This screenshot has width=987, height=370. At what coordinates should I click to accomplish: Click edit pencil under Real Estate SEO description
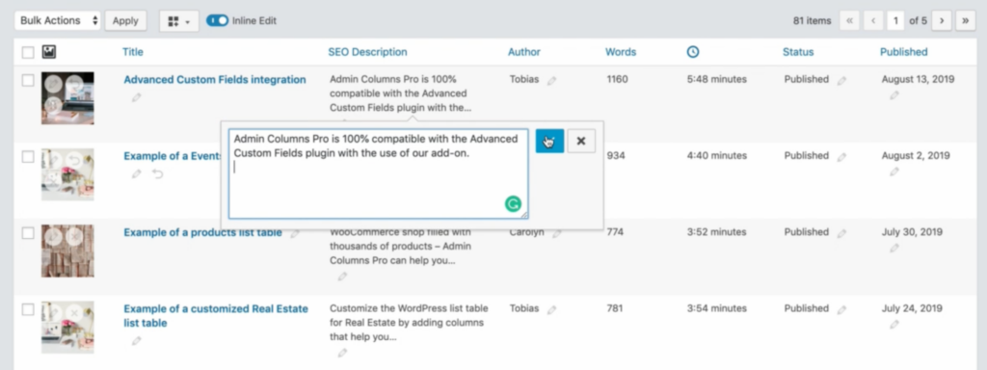tap(342, 353)
